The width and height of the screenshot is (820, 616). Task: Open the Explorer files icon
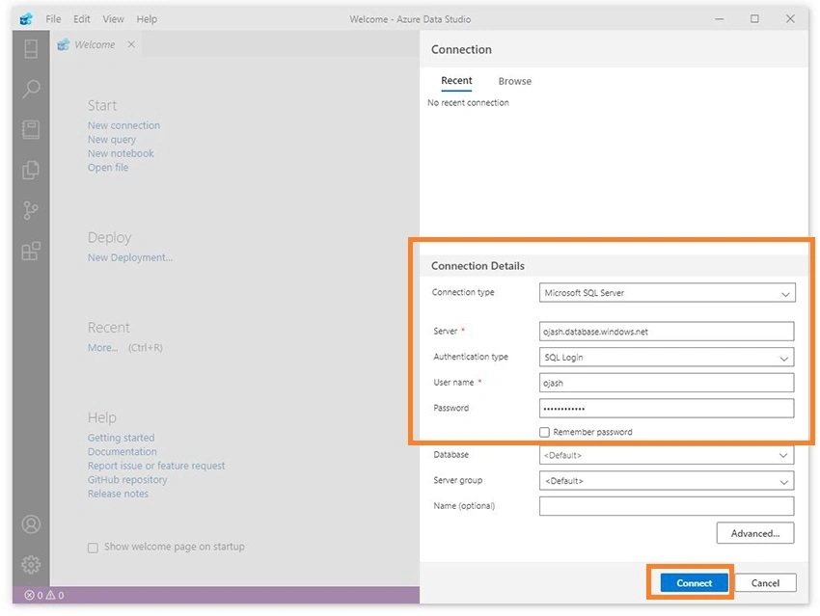(x=31, y=170)
